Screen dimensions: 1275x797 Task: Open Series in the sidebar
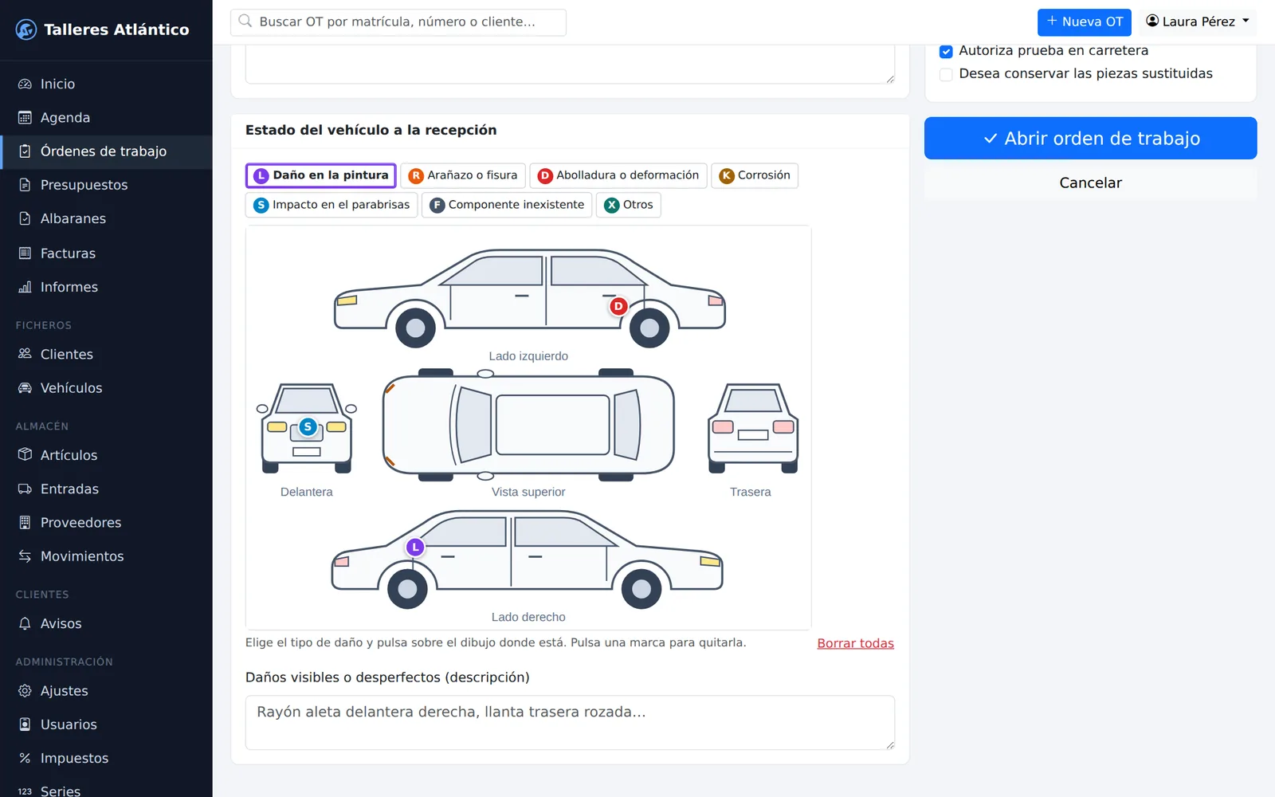tap(106, 790)
